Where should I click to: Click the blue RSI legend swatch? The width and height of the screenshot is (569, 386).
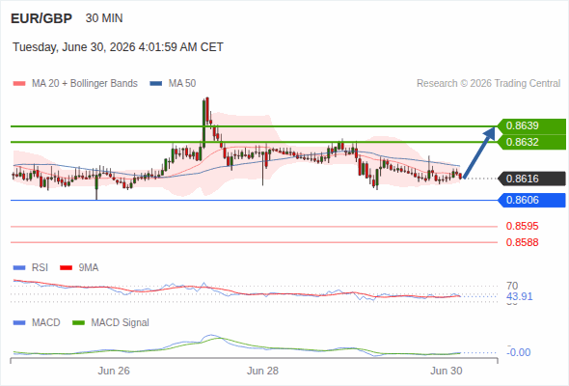pyautogui.click(x=19, y=268)
